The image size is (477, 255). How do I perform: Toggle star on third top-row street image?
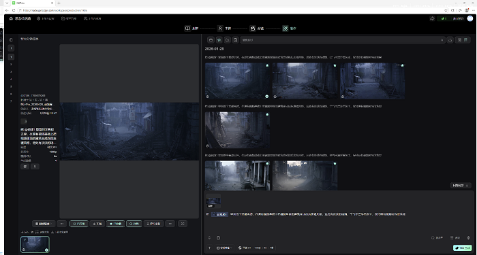click(402, 65)
